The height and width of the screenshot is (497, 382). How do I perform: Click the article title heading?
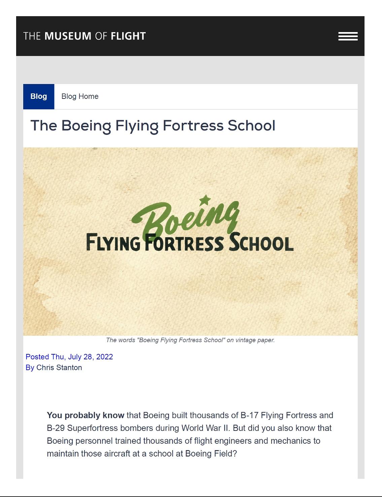(153, 126)
